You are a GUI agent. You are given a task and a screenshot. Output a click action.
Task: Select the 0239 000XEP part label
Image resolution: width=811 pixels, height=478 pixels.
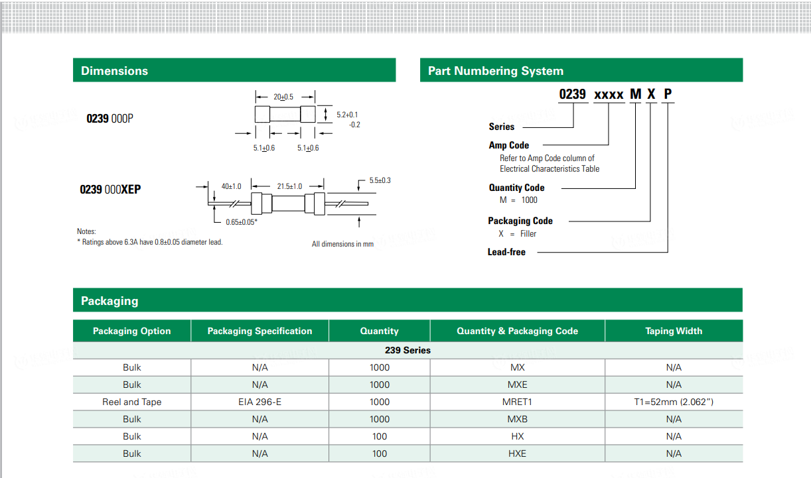tap(110, 190)
